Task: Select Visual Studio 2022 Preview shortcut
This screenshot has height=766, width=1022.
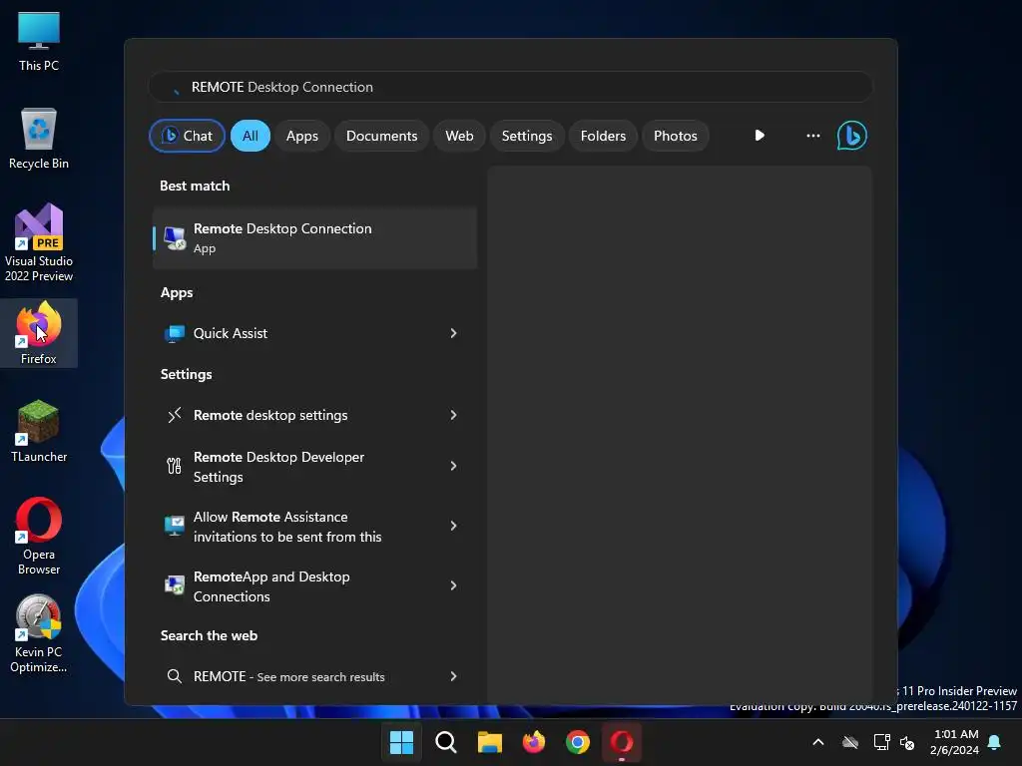Action: pos(39,243)
